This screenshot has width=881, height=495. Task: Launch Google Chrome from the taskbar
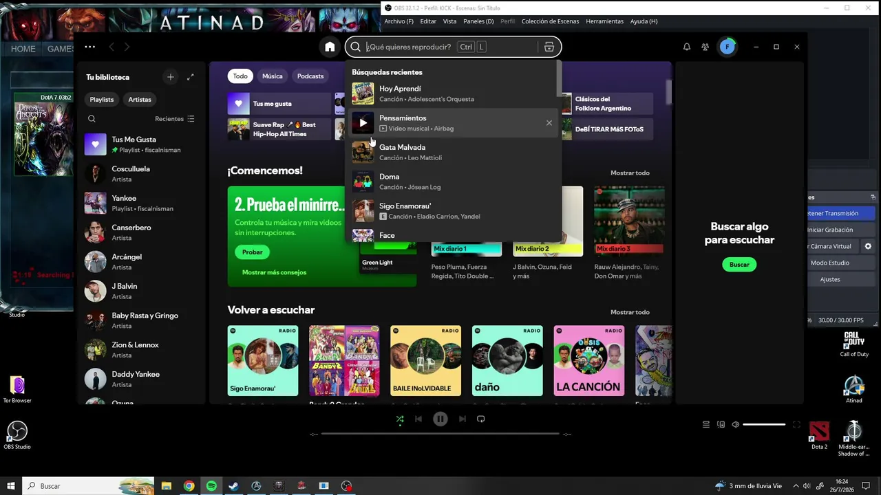(x=189, y=486)
